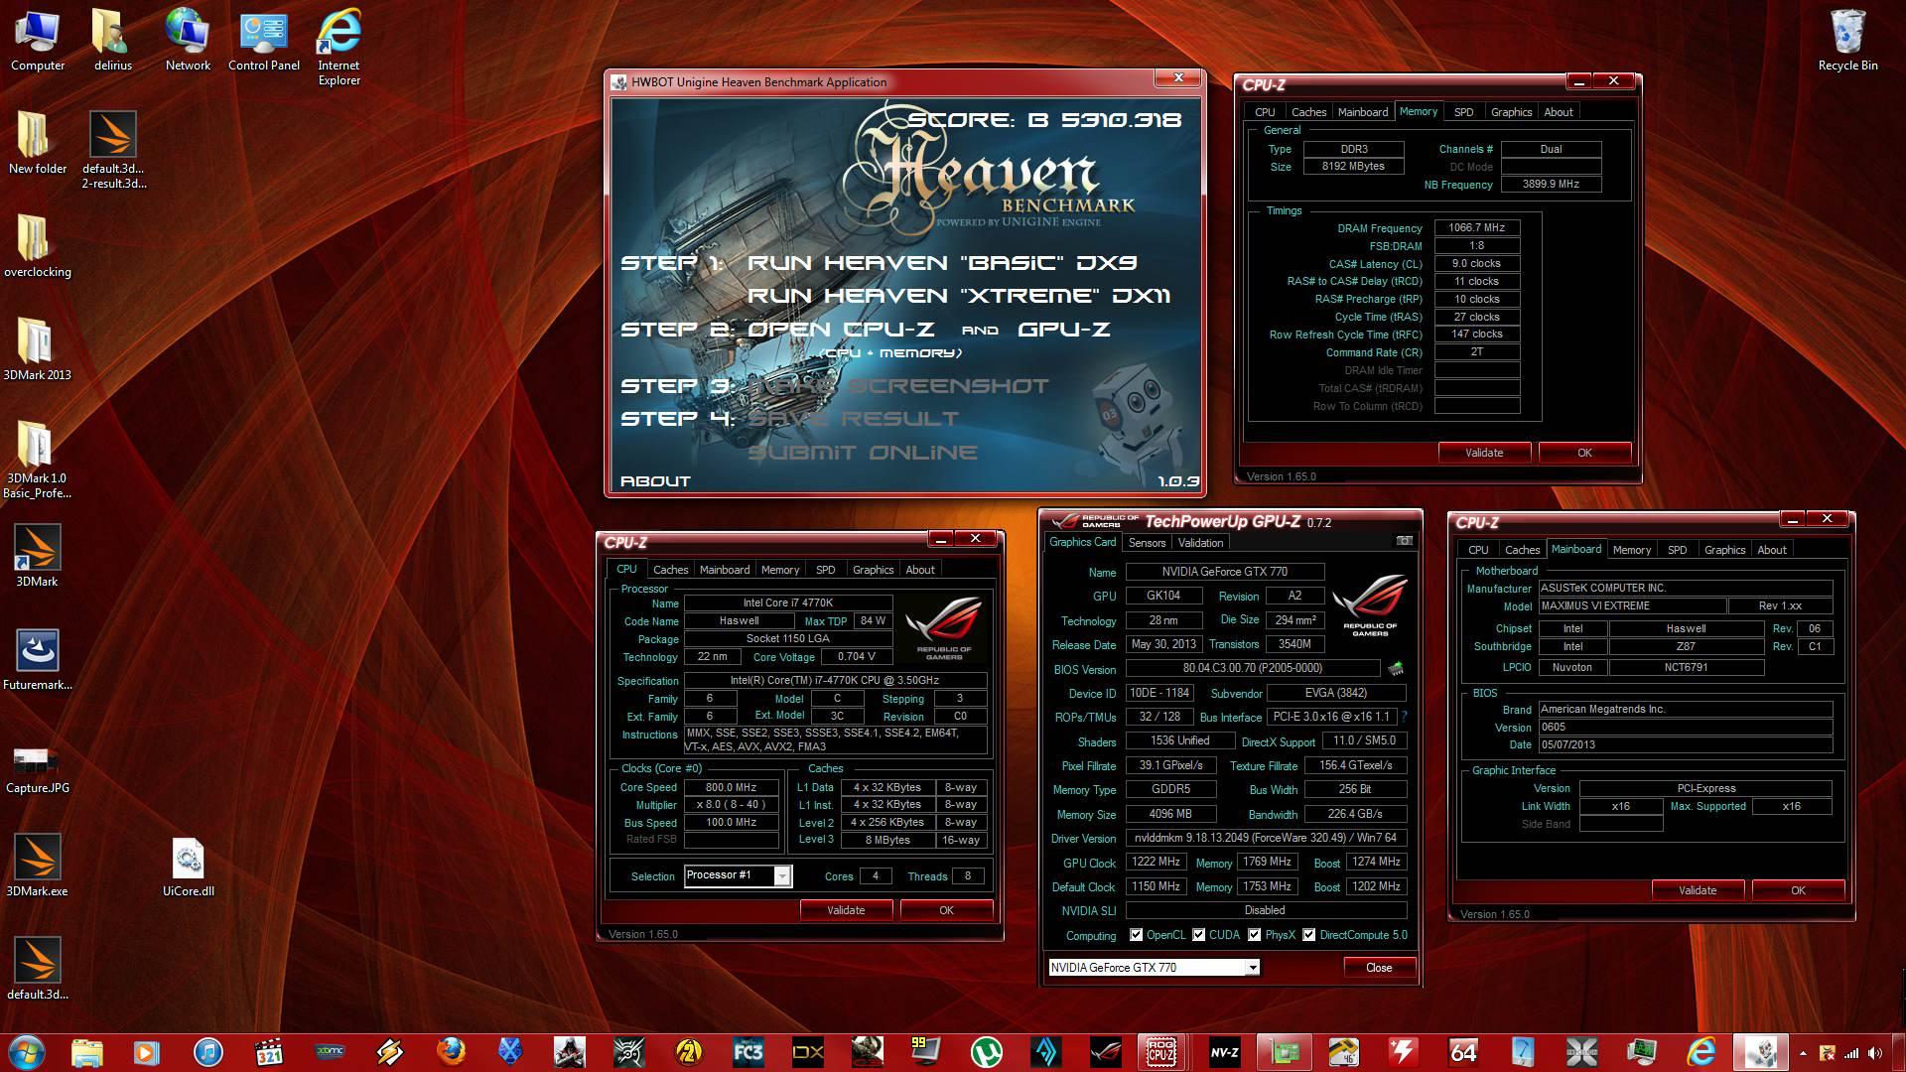Image resolution: width=1906 pixels, height=1072 pixels.
Task: Show hidden system tray icons
Action: click(x=1803, y=1053)
